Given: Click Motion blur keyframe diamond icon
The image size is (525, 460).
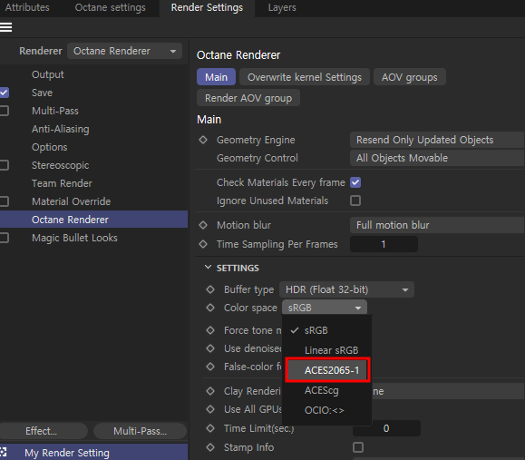Looking at the screenshot, I should point(203,225).
